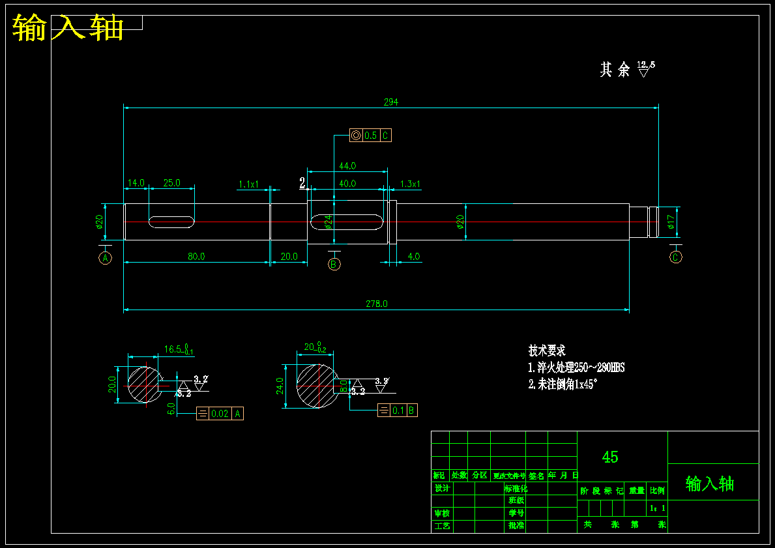Select the 1:1 scale value
Screen dimensions: 775x548
pos(658,508)
